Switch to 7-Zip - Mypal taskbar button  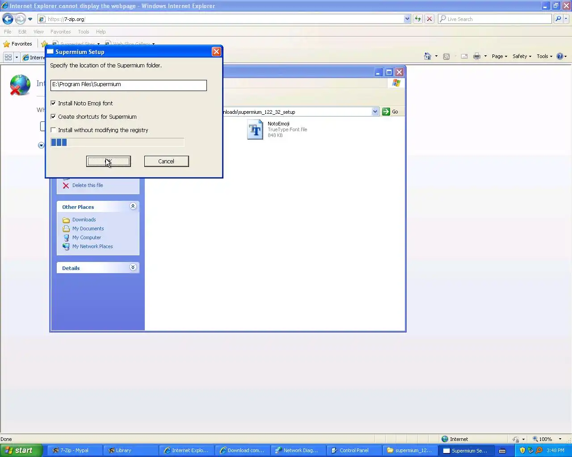[x=75, y=450]
